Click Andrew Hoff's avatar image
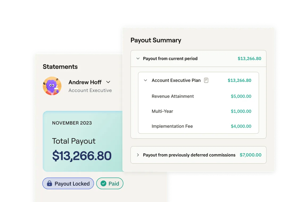This screenshot has height=202, width=287. (52, 86)
